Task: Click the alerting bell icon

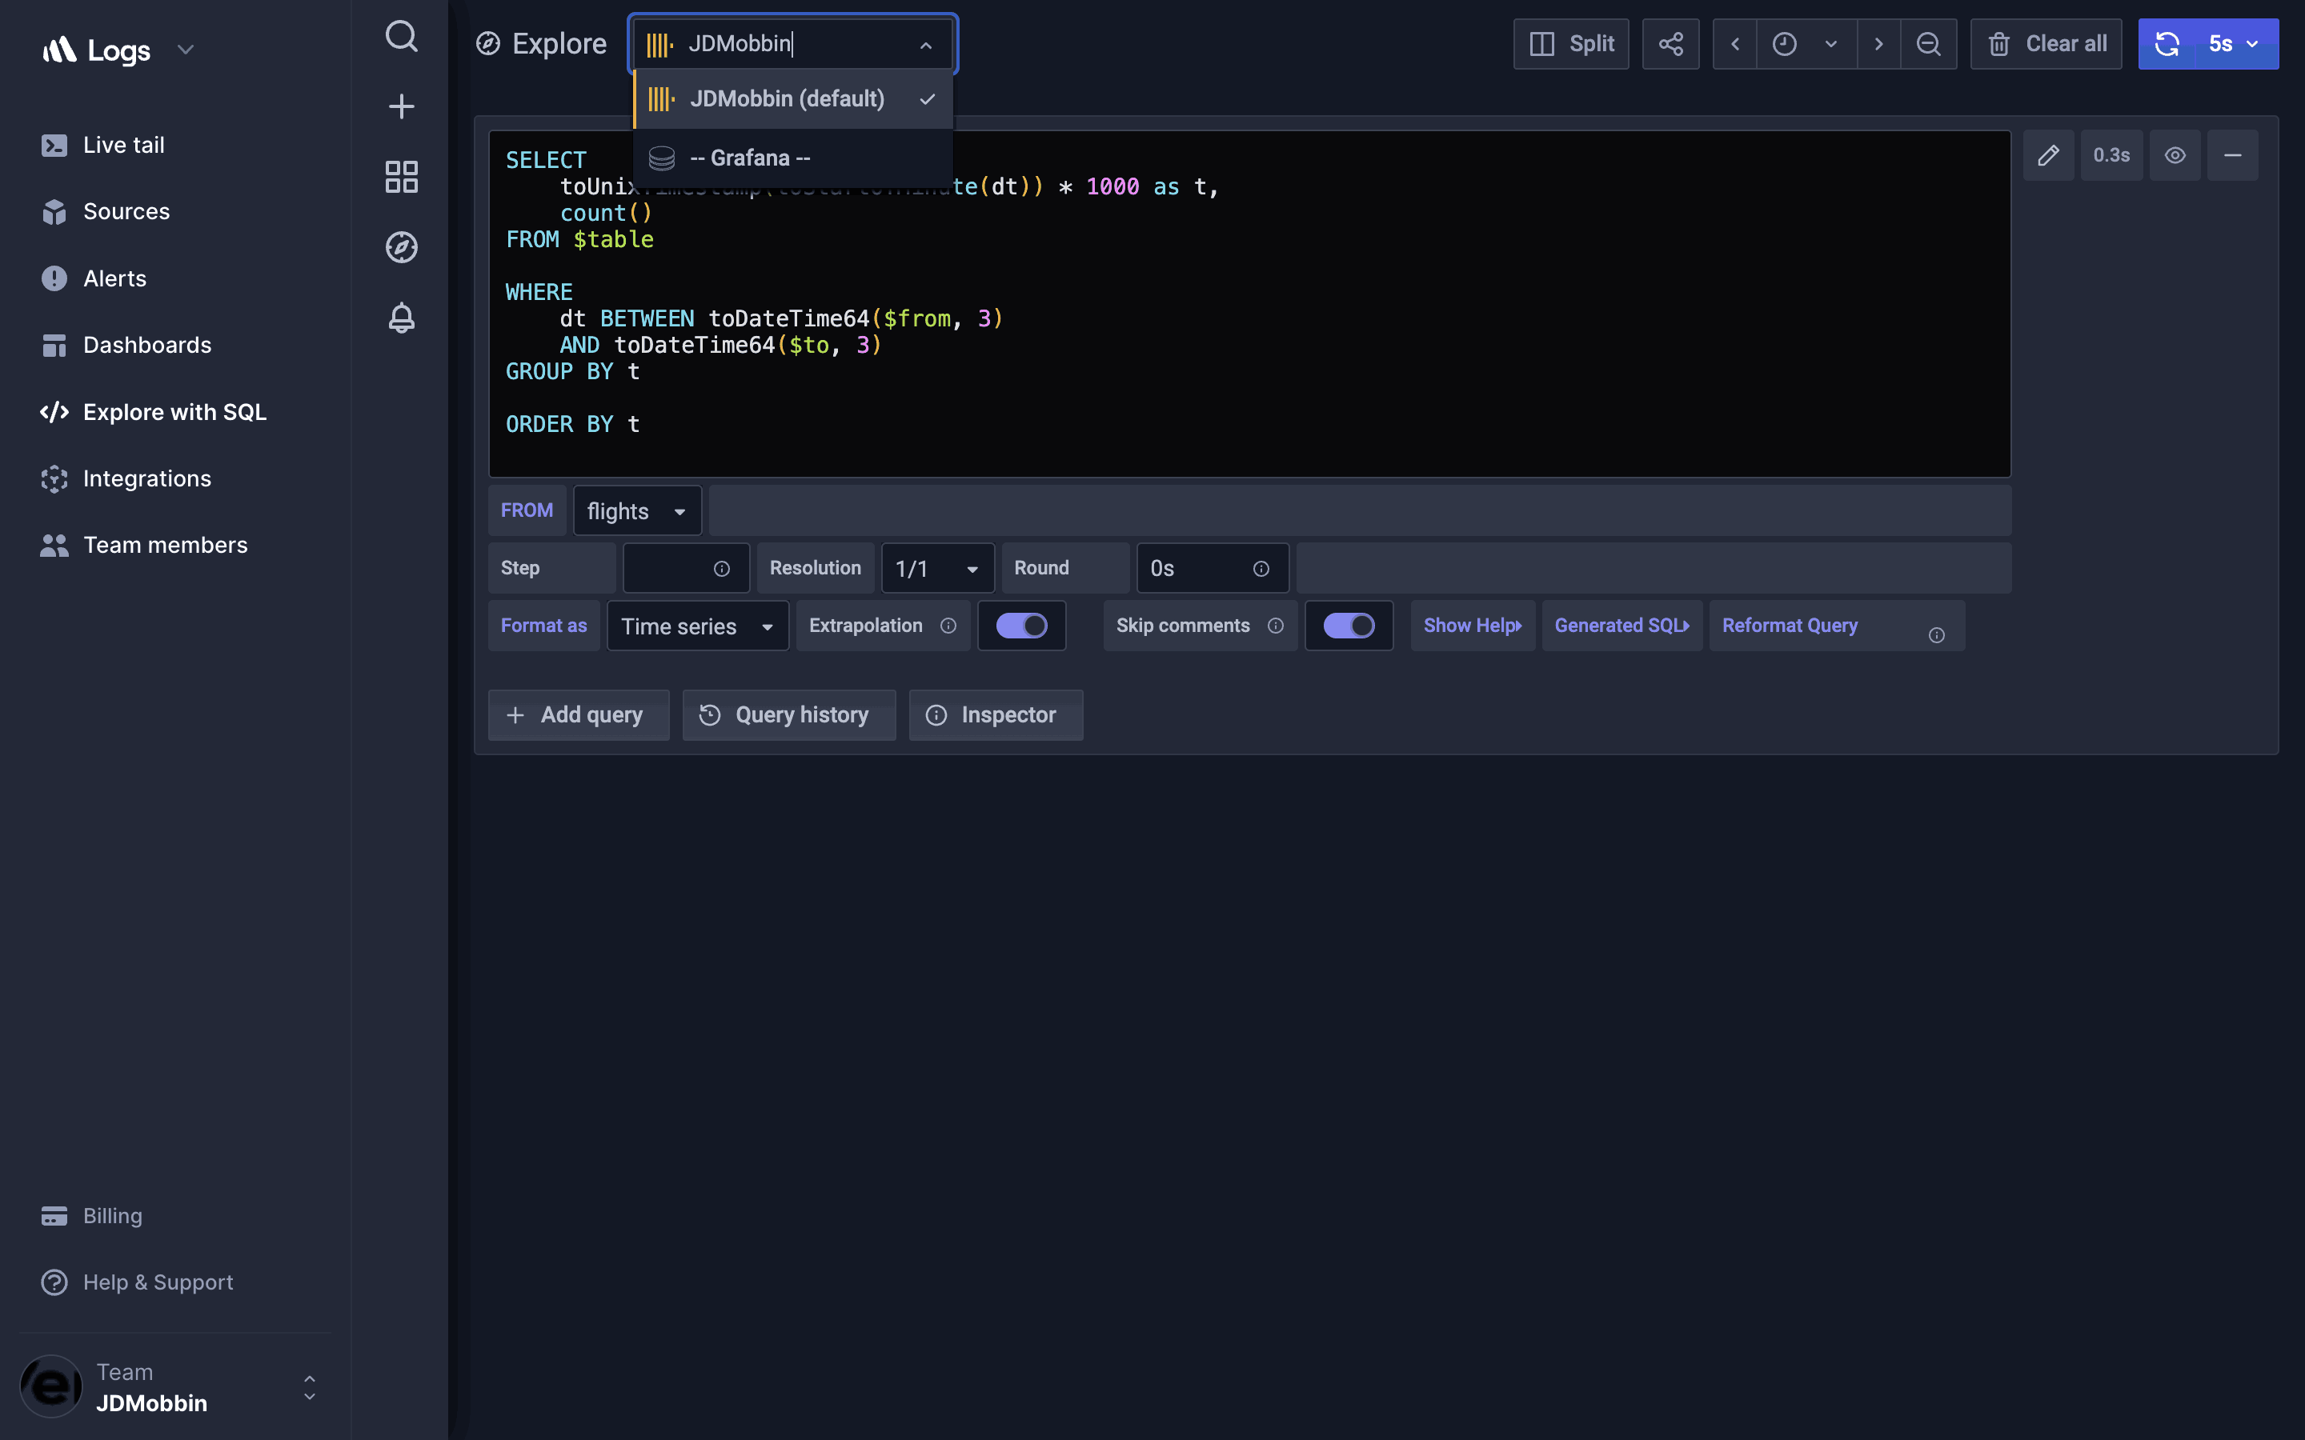Action: [x=401, y=317]
